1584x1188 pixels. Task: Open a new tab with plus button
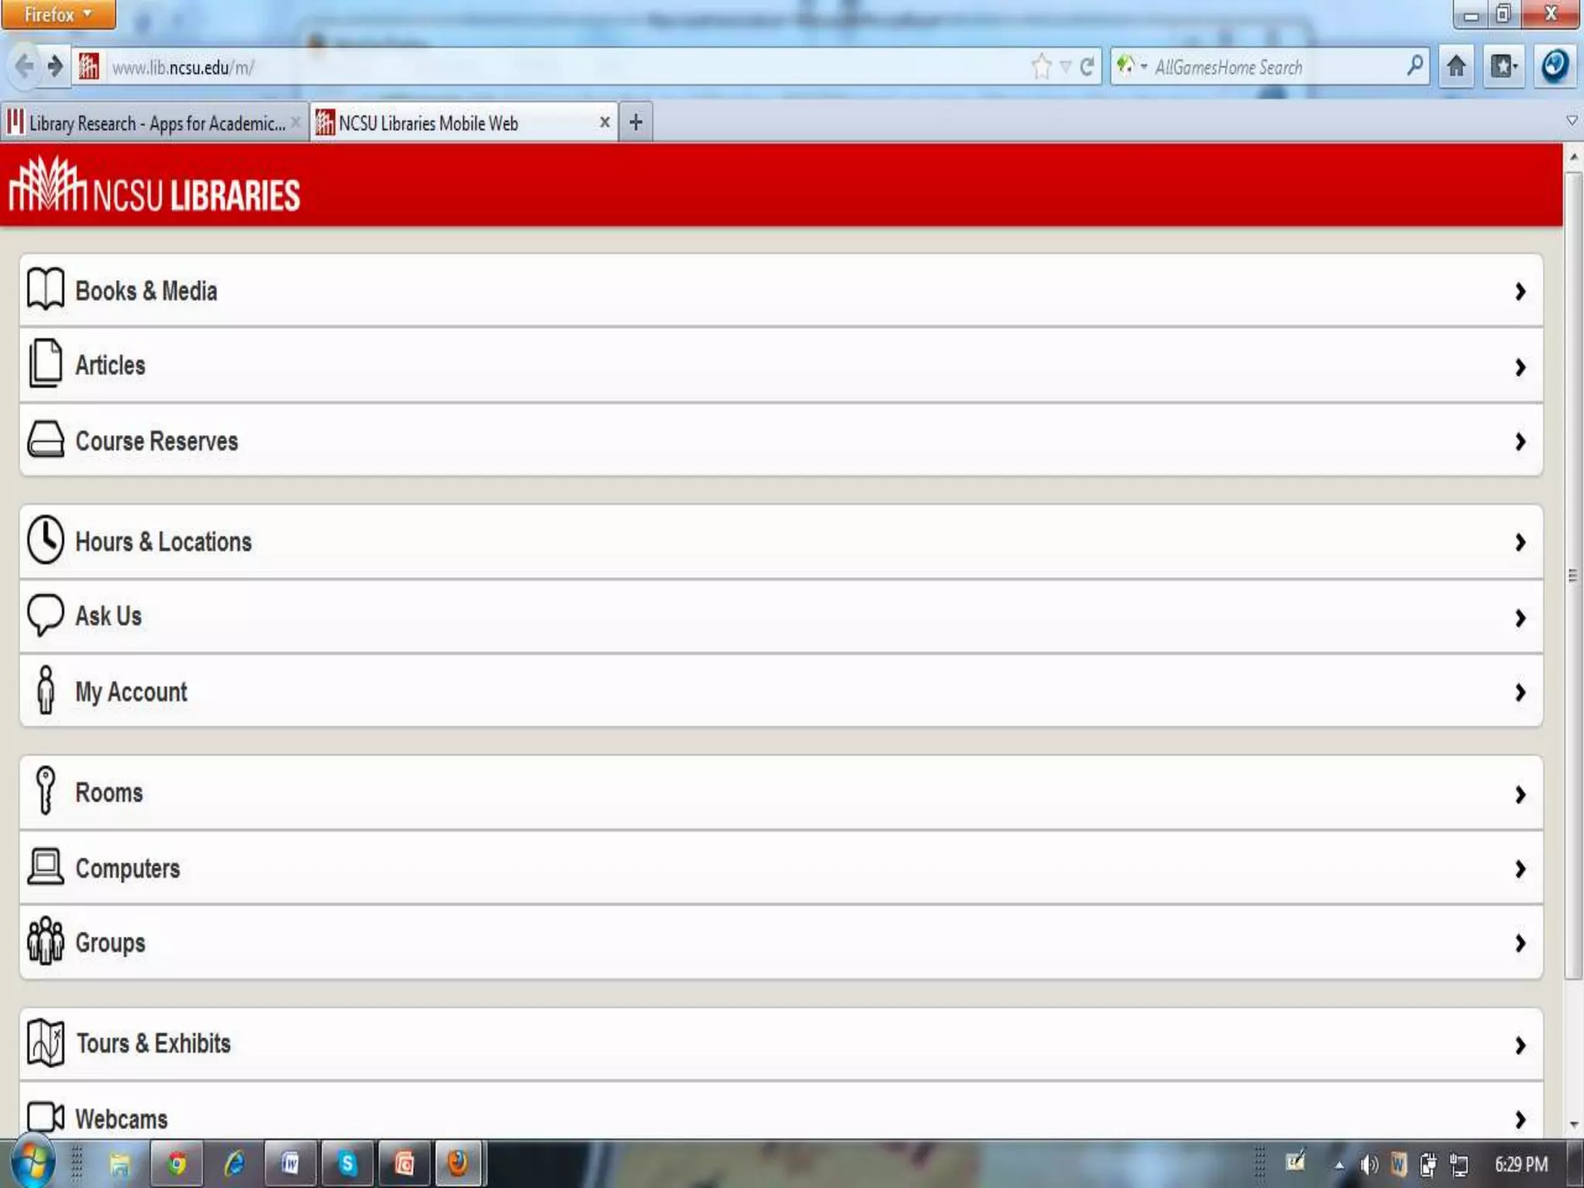pos(635,122)
